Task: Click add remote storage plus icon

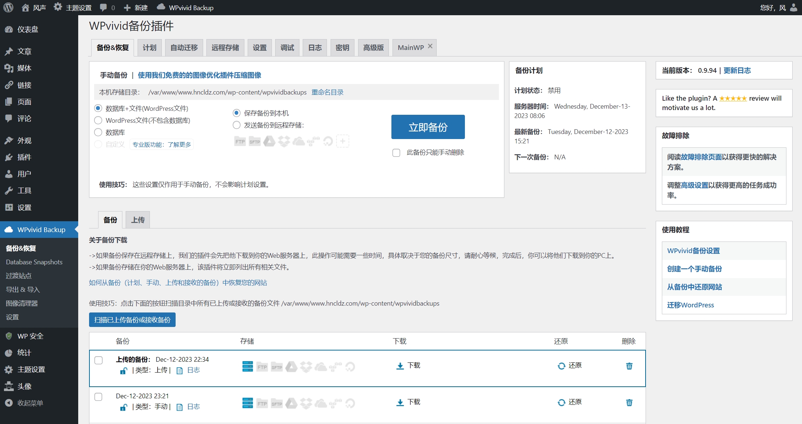Action: coord(343,141)
